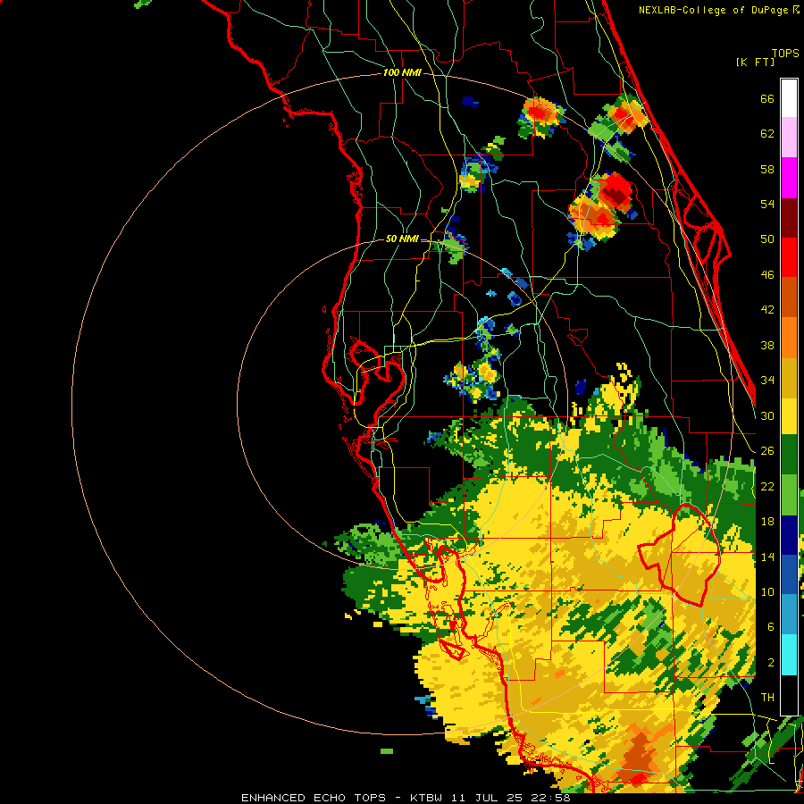Click the "50 NMI" range ring label
Screen dimensions: 804x804
[402, 239]
